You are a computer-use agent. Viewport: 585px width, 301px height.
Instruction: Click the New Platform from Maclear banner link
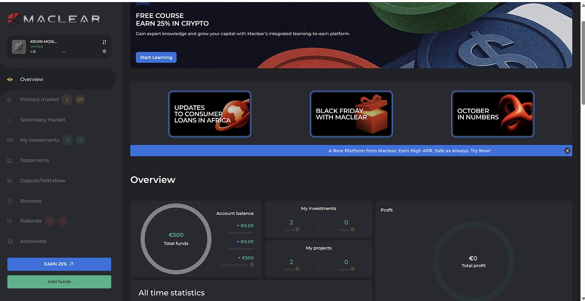[x=409, y=151]
